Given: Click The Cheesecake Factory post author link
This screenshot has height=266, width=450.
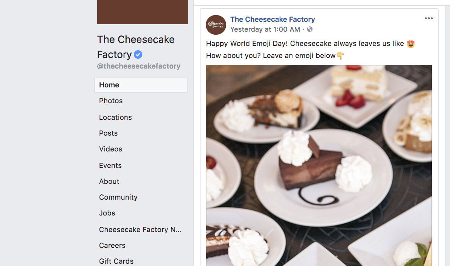Looking at the screenshot, I should (x=272, y=19).
